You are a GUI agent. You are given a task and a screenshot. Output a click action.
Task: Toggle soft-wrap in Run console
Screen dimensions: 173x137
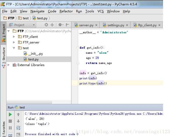tap(18, 128)
